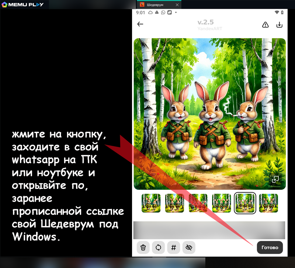Select the sixth rabbit thumbnail

pyautogui.click(x=268, y=203)
